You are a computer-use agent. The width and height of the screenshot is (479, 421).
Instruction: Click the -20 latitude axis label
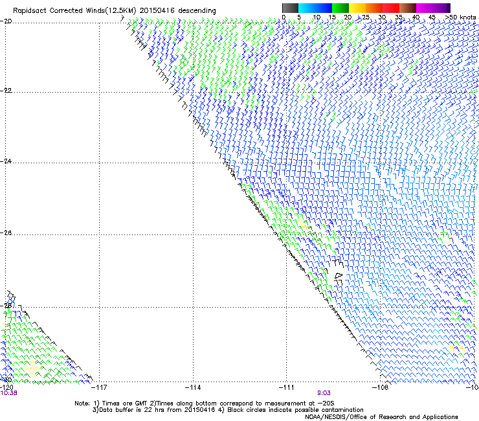6,21
